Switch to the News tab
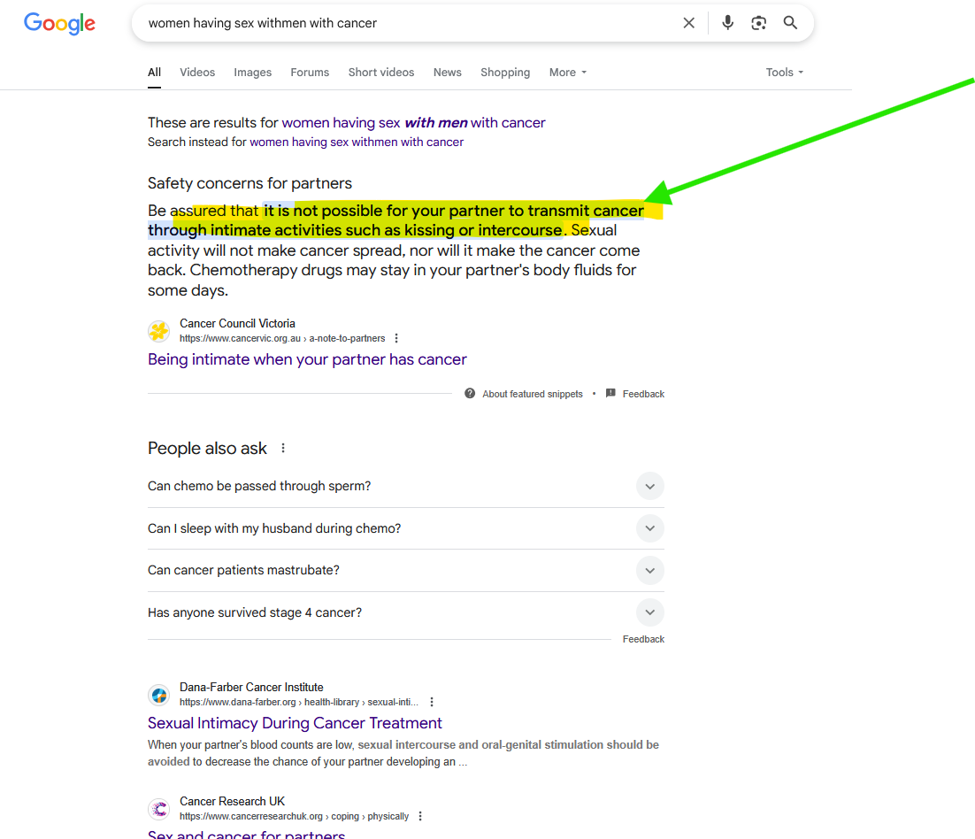 tap(447, 73)
